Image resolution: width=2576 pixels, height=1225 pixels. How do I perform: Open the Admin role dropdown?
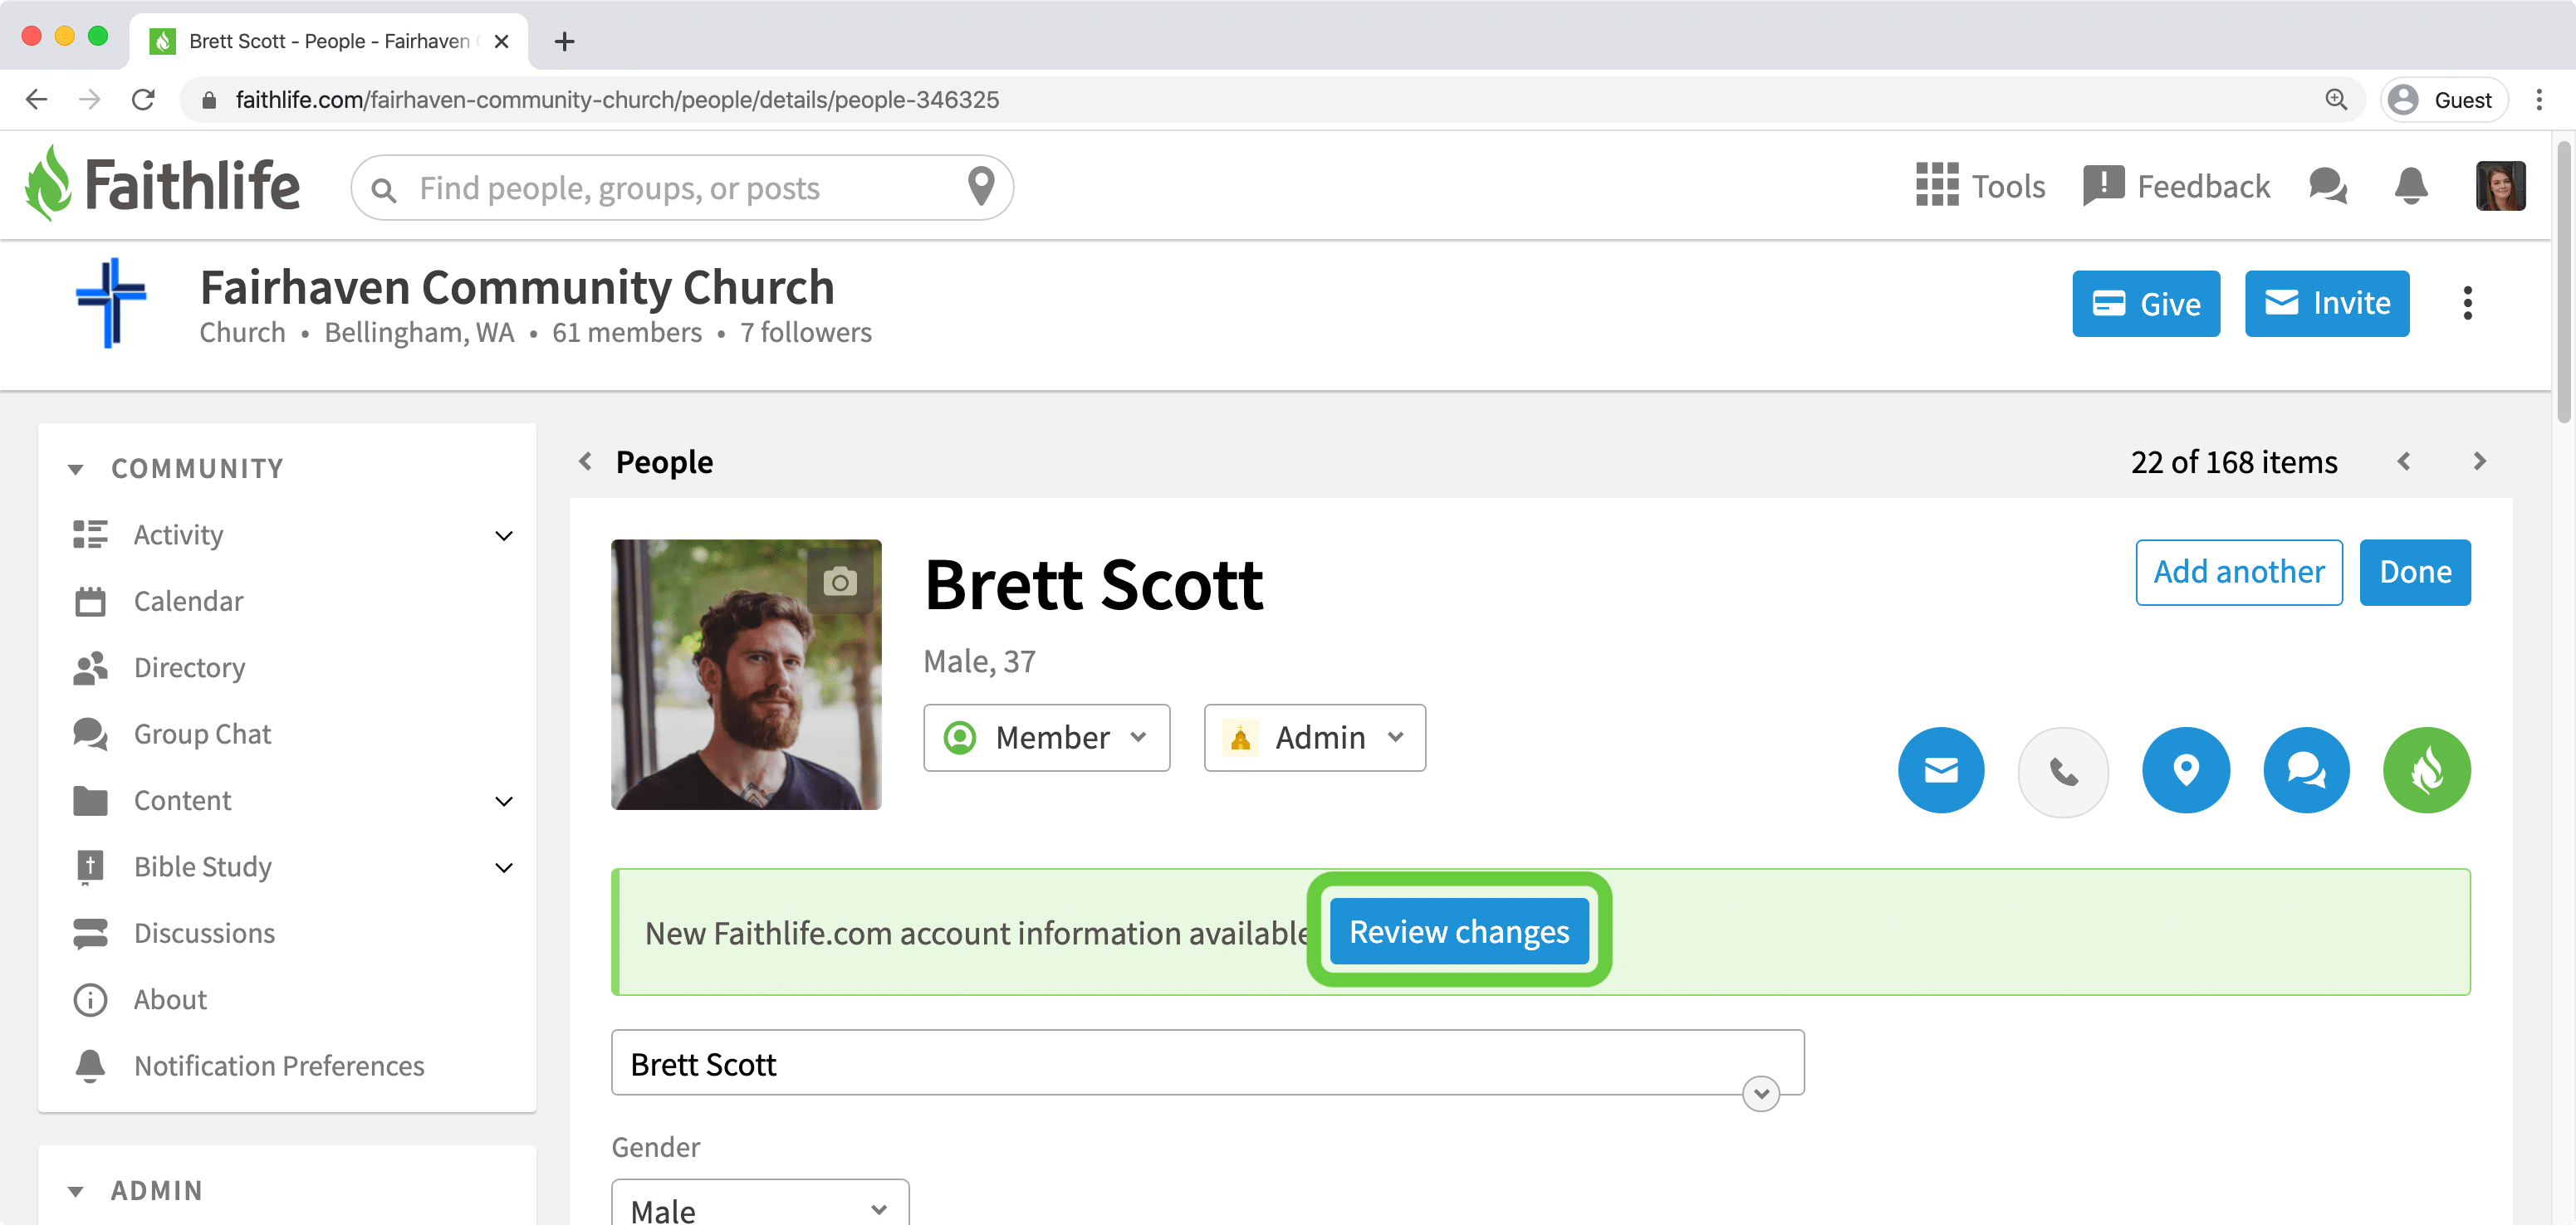[x=1314, y=737]
